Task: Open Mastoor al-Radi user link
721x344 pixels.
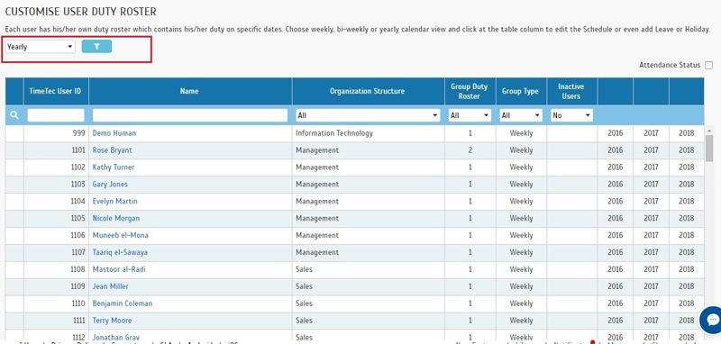Action: [x=119, y=269]
